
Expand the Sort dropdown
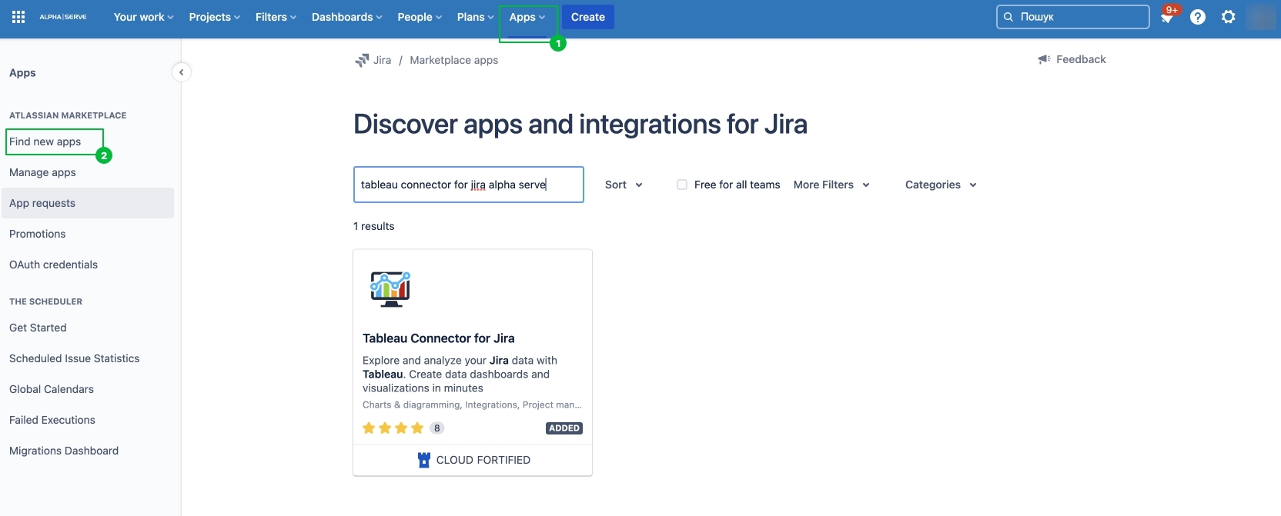(624, 185)
